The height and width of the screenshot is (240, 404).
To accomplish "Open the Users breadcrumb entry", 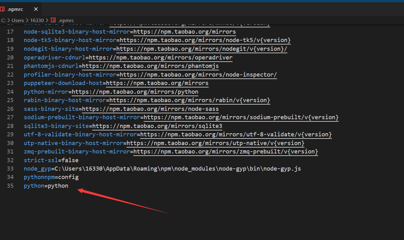I will 18,20.
